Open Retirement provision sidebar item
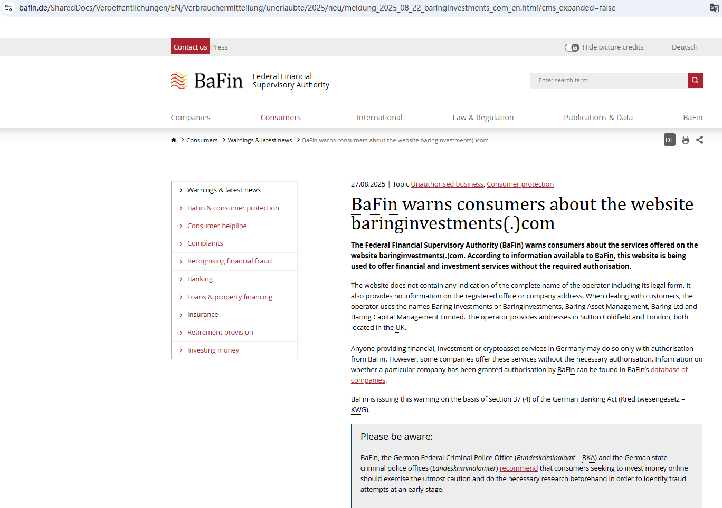722x508 pixels. [x=234, y=333]
